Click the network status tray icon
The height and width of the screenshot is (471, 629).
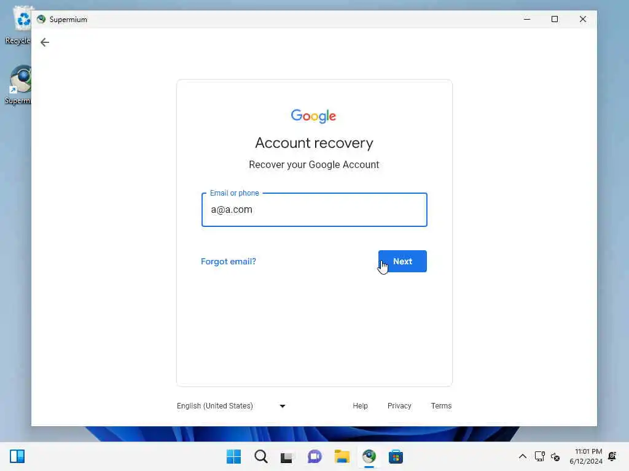point(539,456)
